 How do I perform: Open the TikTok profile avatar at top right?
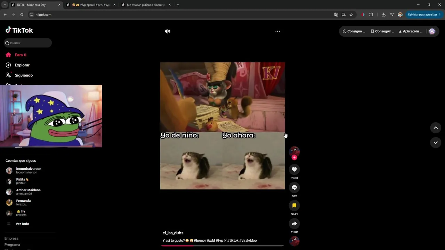pos(432,31)
